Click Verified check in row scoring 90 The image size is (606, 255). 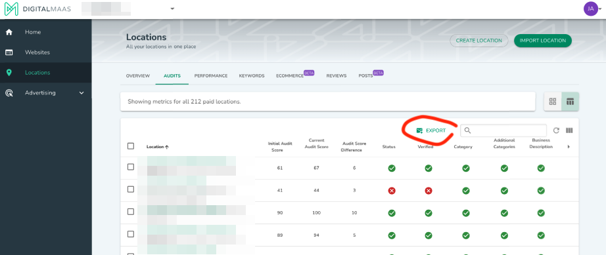[x=429, y=213]
